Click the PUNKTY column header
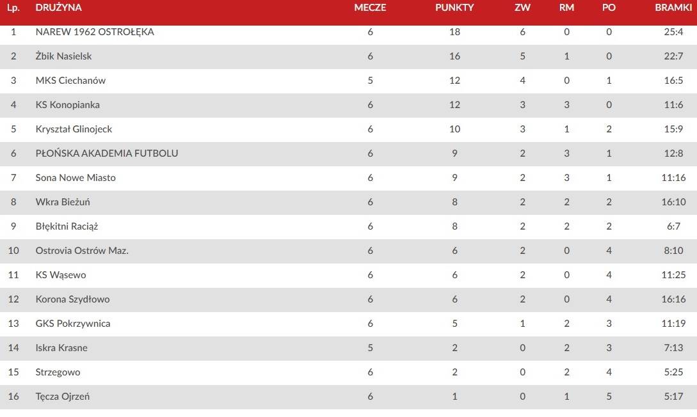The height and width of the screenshot is (417, 697). click(454, 8)
